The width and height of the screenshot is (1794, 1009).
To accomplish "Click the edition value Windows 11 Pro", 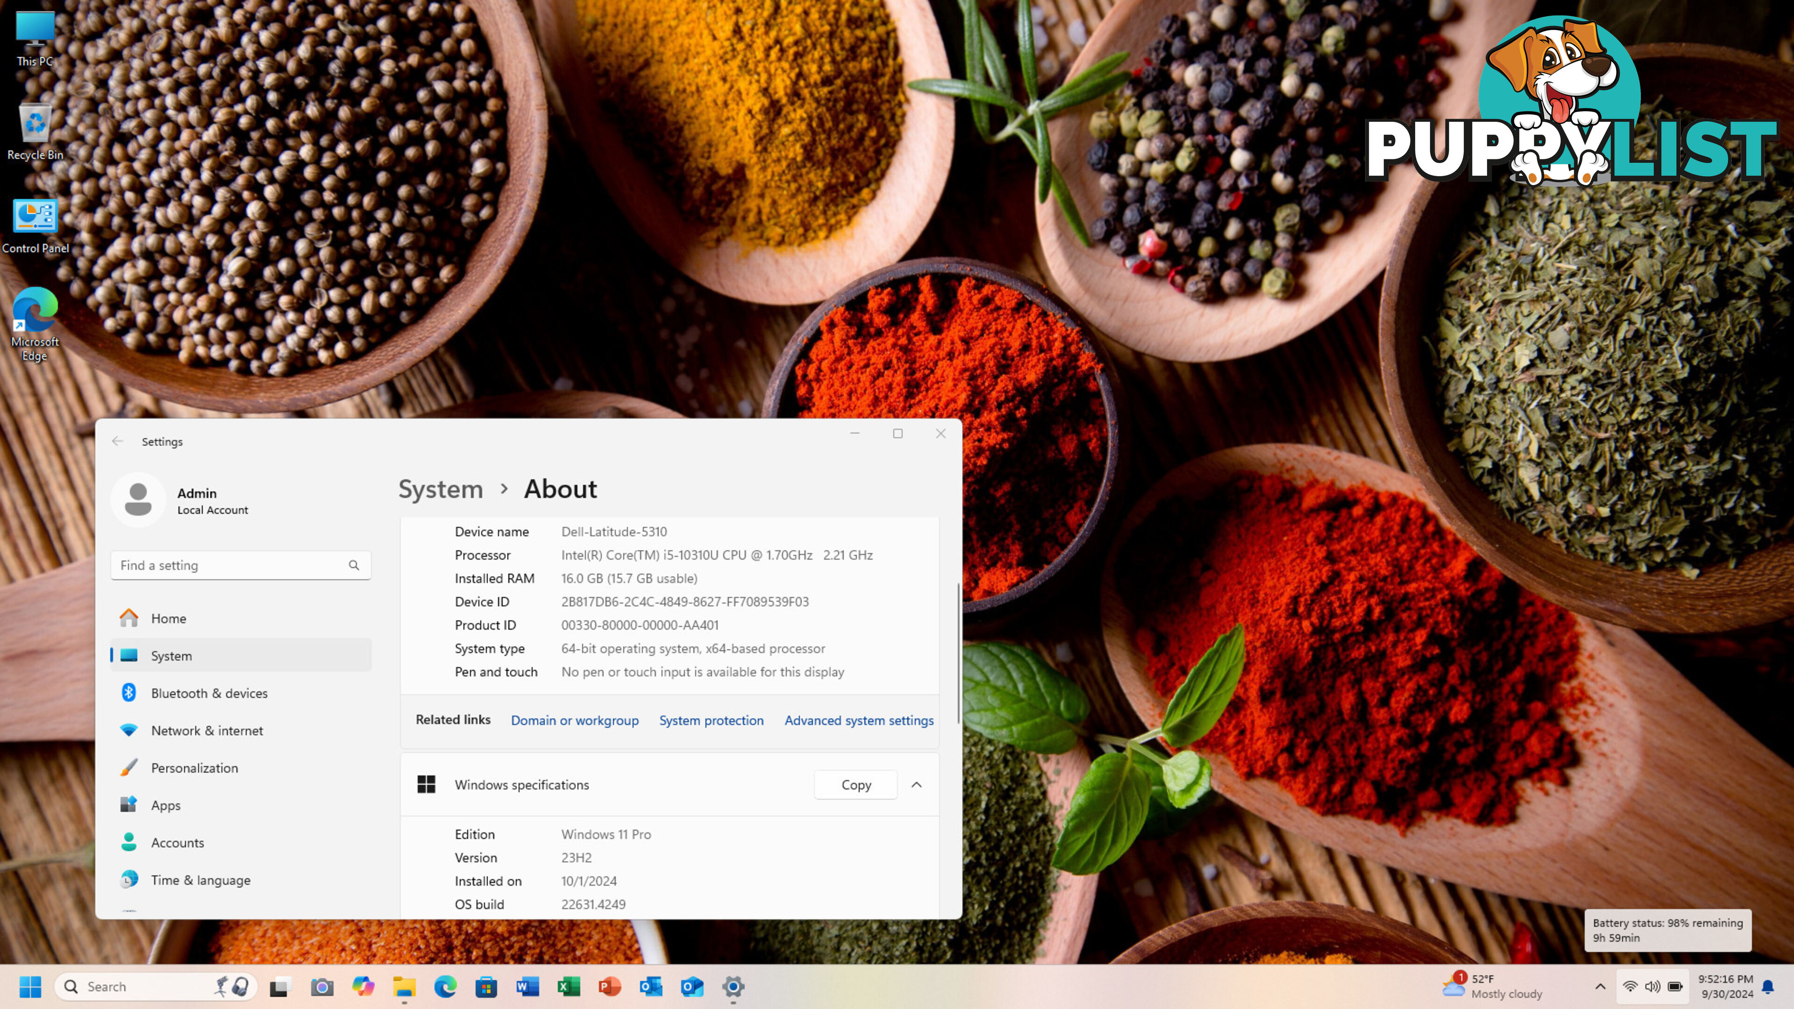I will pyautogui.click(x=606, y=834).
